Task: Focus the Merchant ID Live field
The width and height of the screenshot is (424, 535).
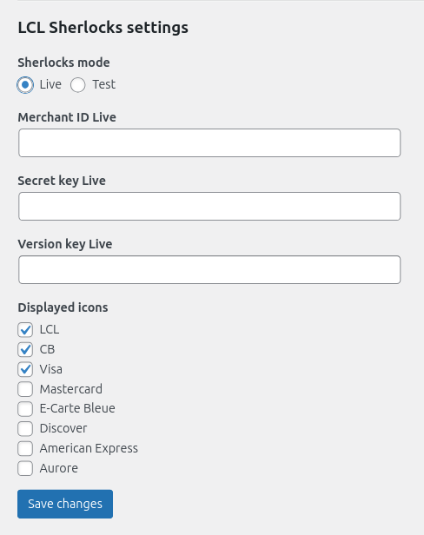Action: (209, 142)
